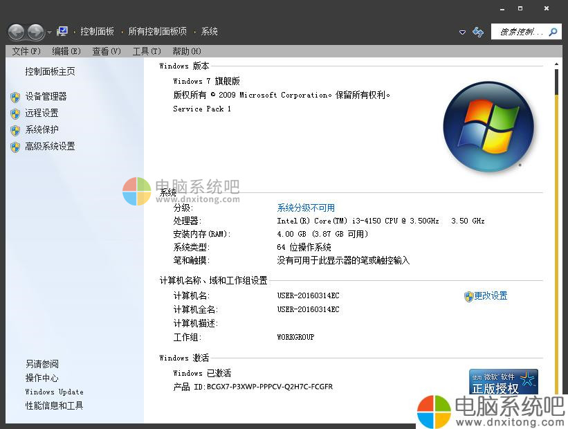
Task: Click the magnifier icon in the search box
Action: click(x=551, y=31)
